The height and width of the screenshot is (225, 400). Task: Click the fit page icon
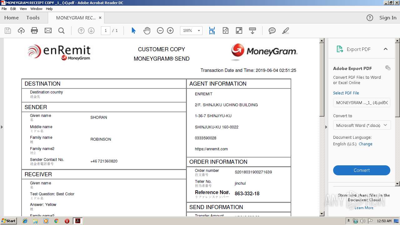click(226, 31)
